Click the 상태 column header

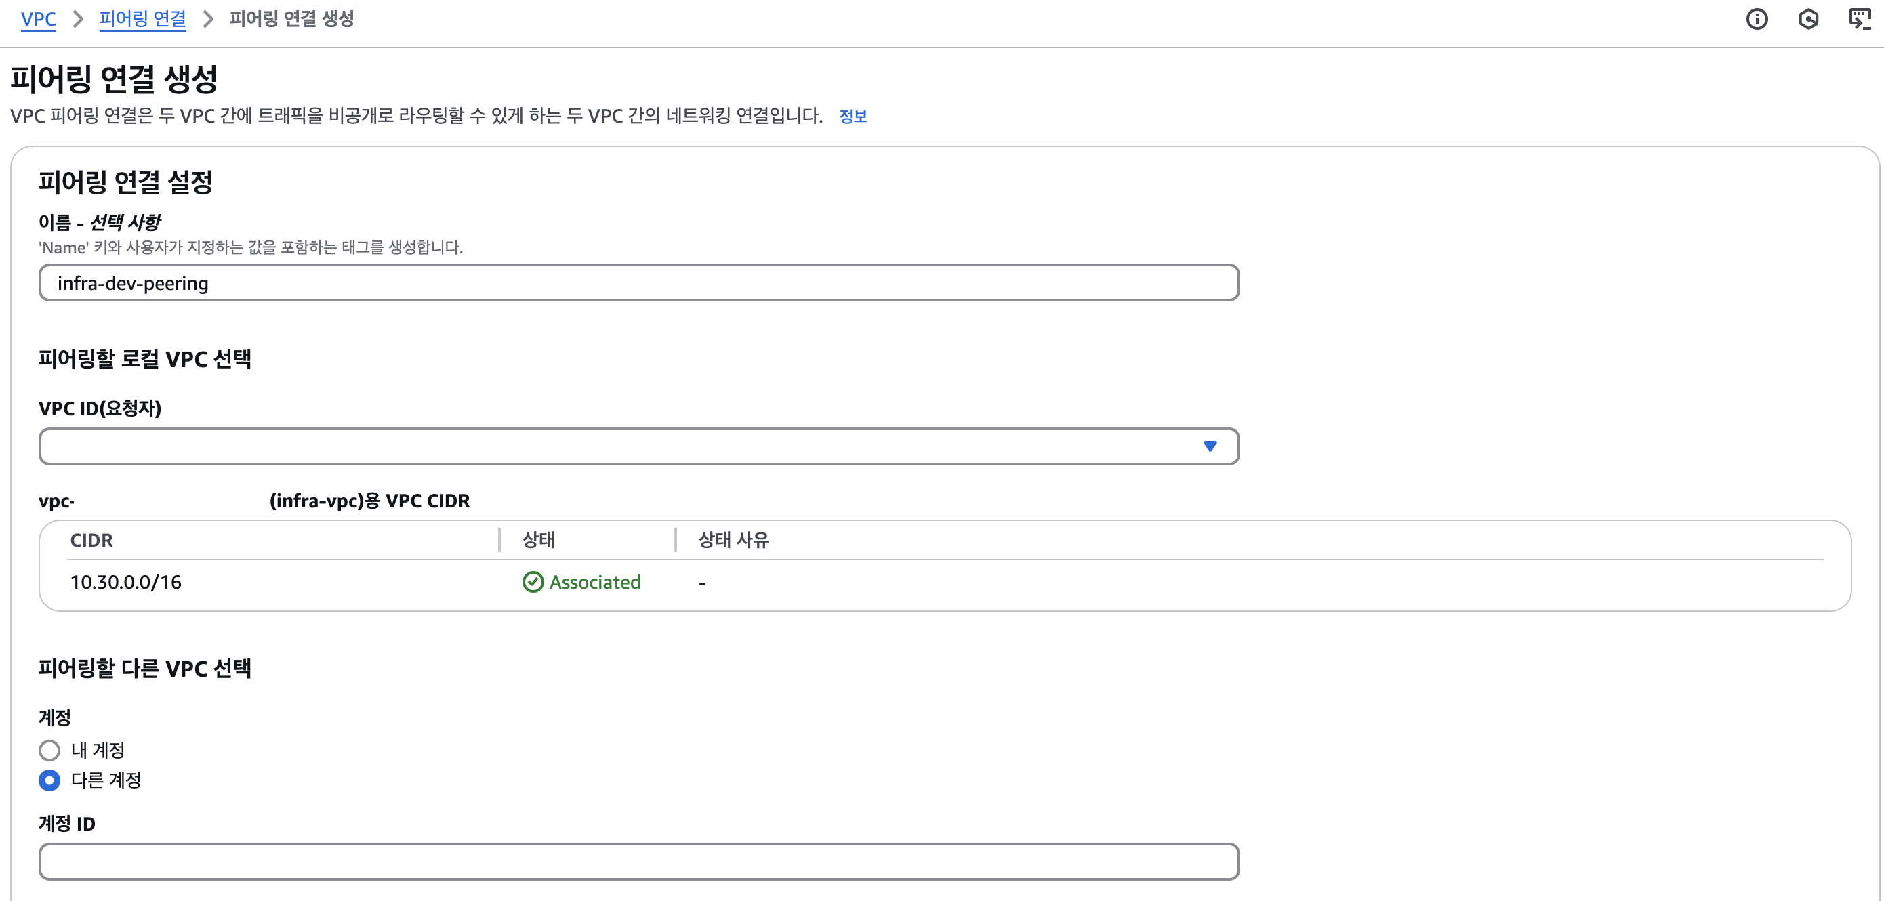(538, 541)
